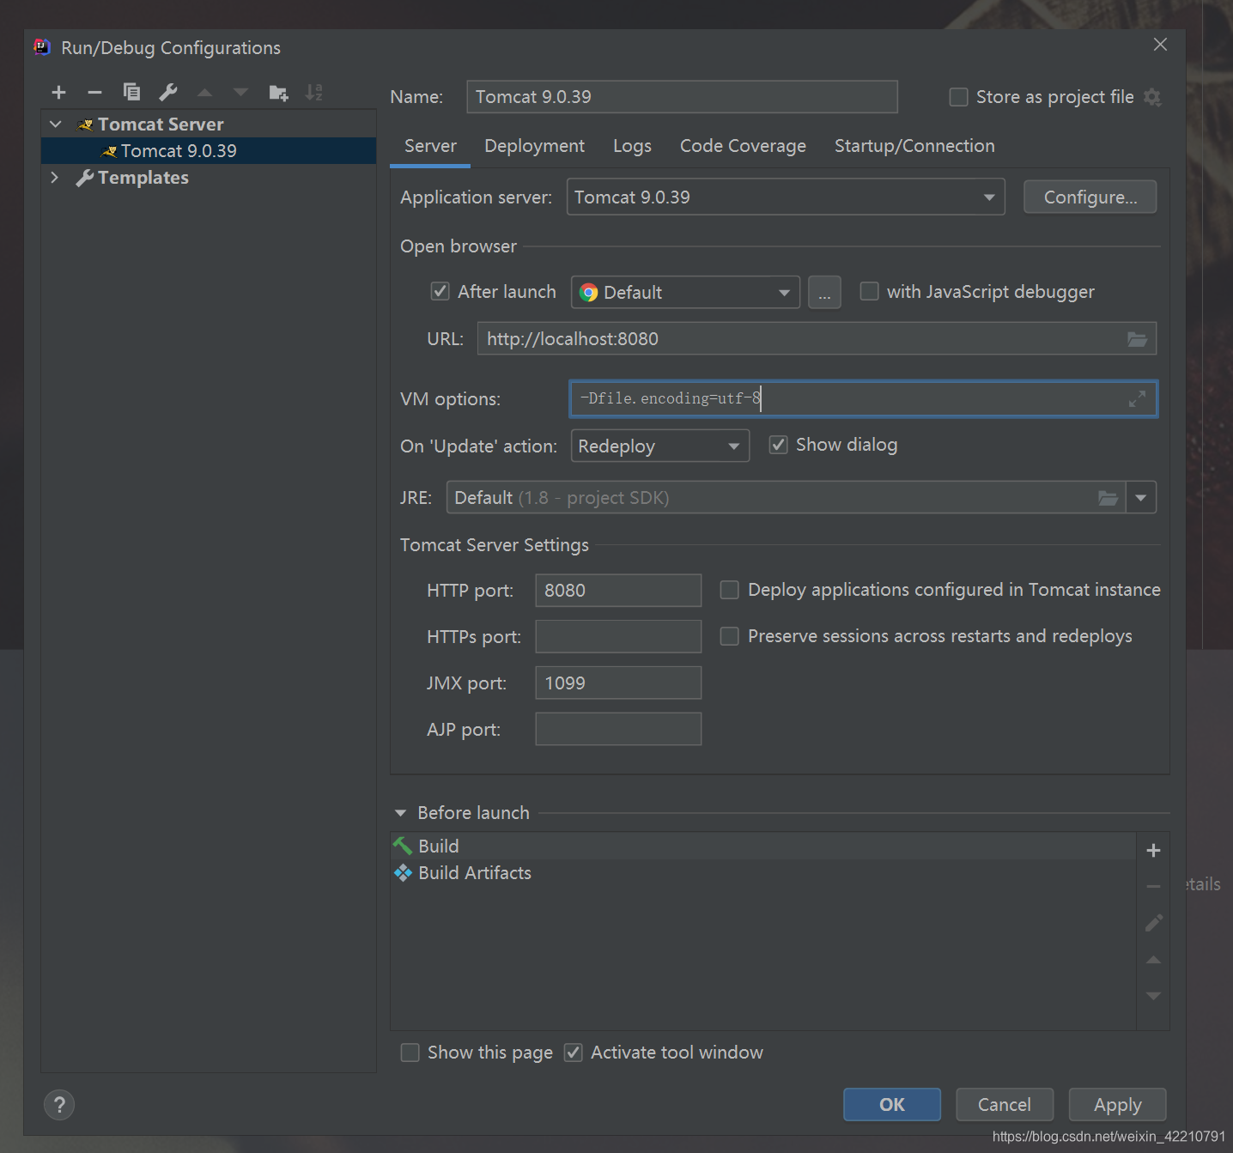Move configuration up in toolbar
This screenshot has height=1153, width=1233.
tap(204, 92)
